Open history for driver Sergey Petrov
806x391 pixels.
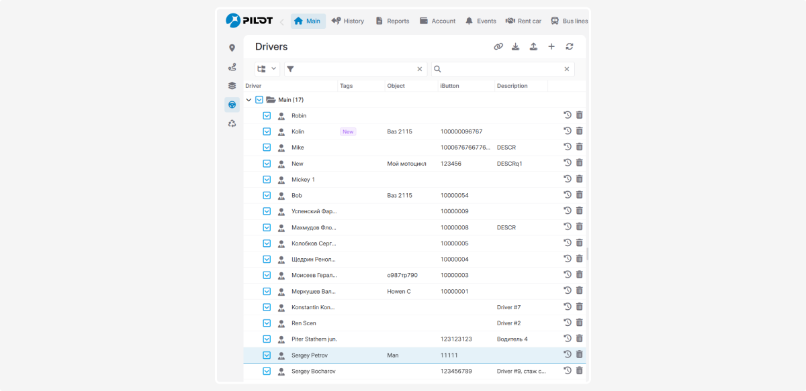tap(567, 355)
